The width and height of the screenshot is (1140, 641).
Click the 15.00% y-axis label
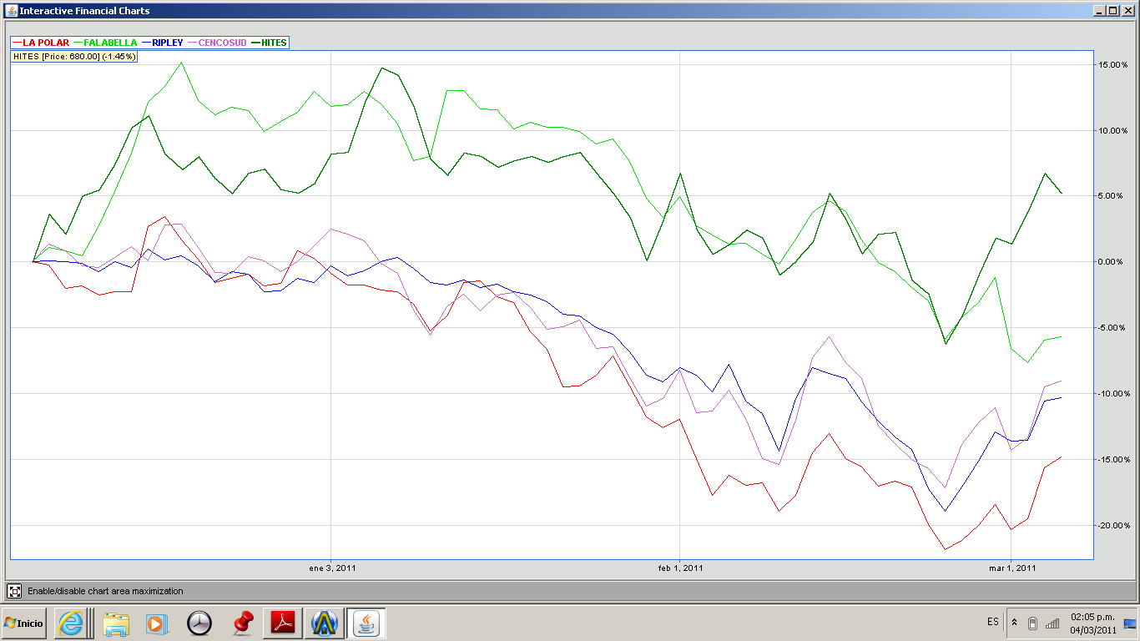pyautogui.click(x=1113, y=64)
